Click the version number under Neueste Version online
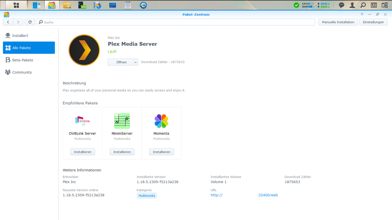This screenshot has width=392, height=220. click(x=84, y=195)
